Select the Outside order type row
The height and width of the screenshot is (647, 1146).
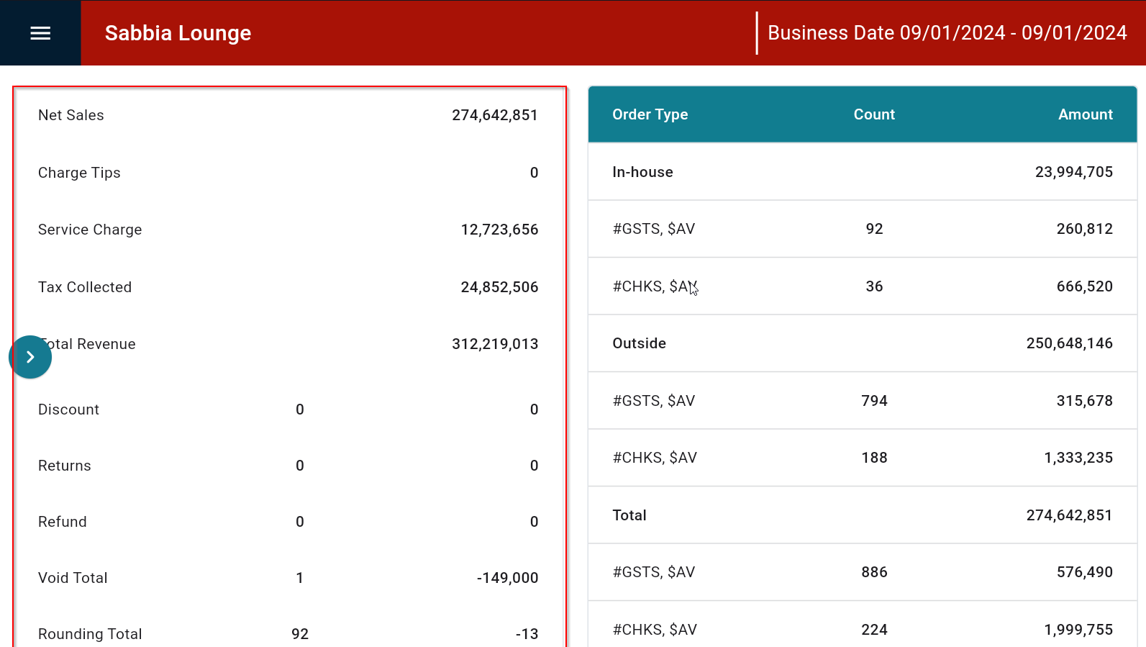pos(639,343)
